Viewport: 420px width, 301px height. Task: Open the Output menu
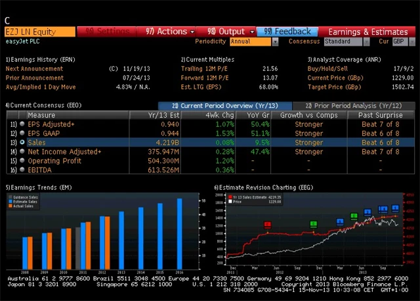(x=230, y=31)
